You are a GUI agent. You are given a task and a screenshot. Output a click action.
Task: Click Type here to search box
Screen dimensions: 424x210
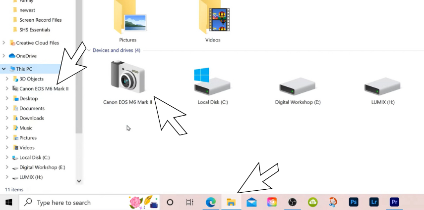click(x=89, y=202)
